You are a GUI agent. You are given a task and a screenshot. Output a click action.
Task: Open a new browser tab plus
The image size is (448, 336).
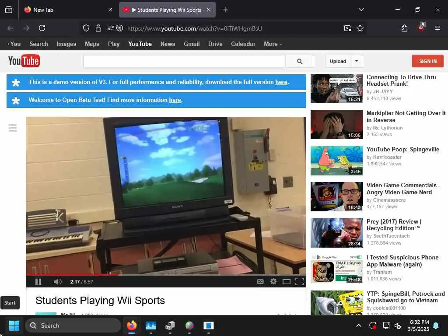225,10
